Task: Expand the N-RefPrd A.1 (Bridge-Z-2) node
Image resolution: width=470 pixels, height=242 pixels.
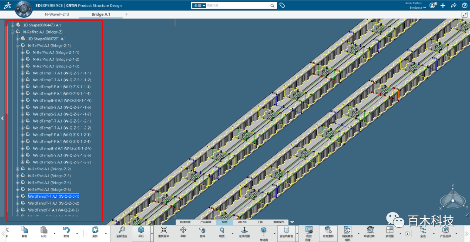Action: pos(18,169)
